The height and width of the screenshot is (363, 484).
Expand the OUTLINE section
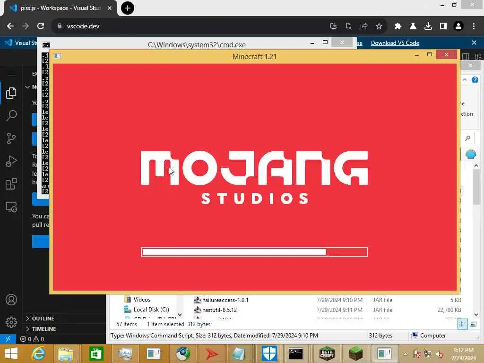coord(40,319)
